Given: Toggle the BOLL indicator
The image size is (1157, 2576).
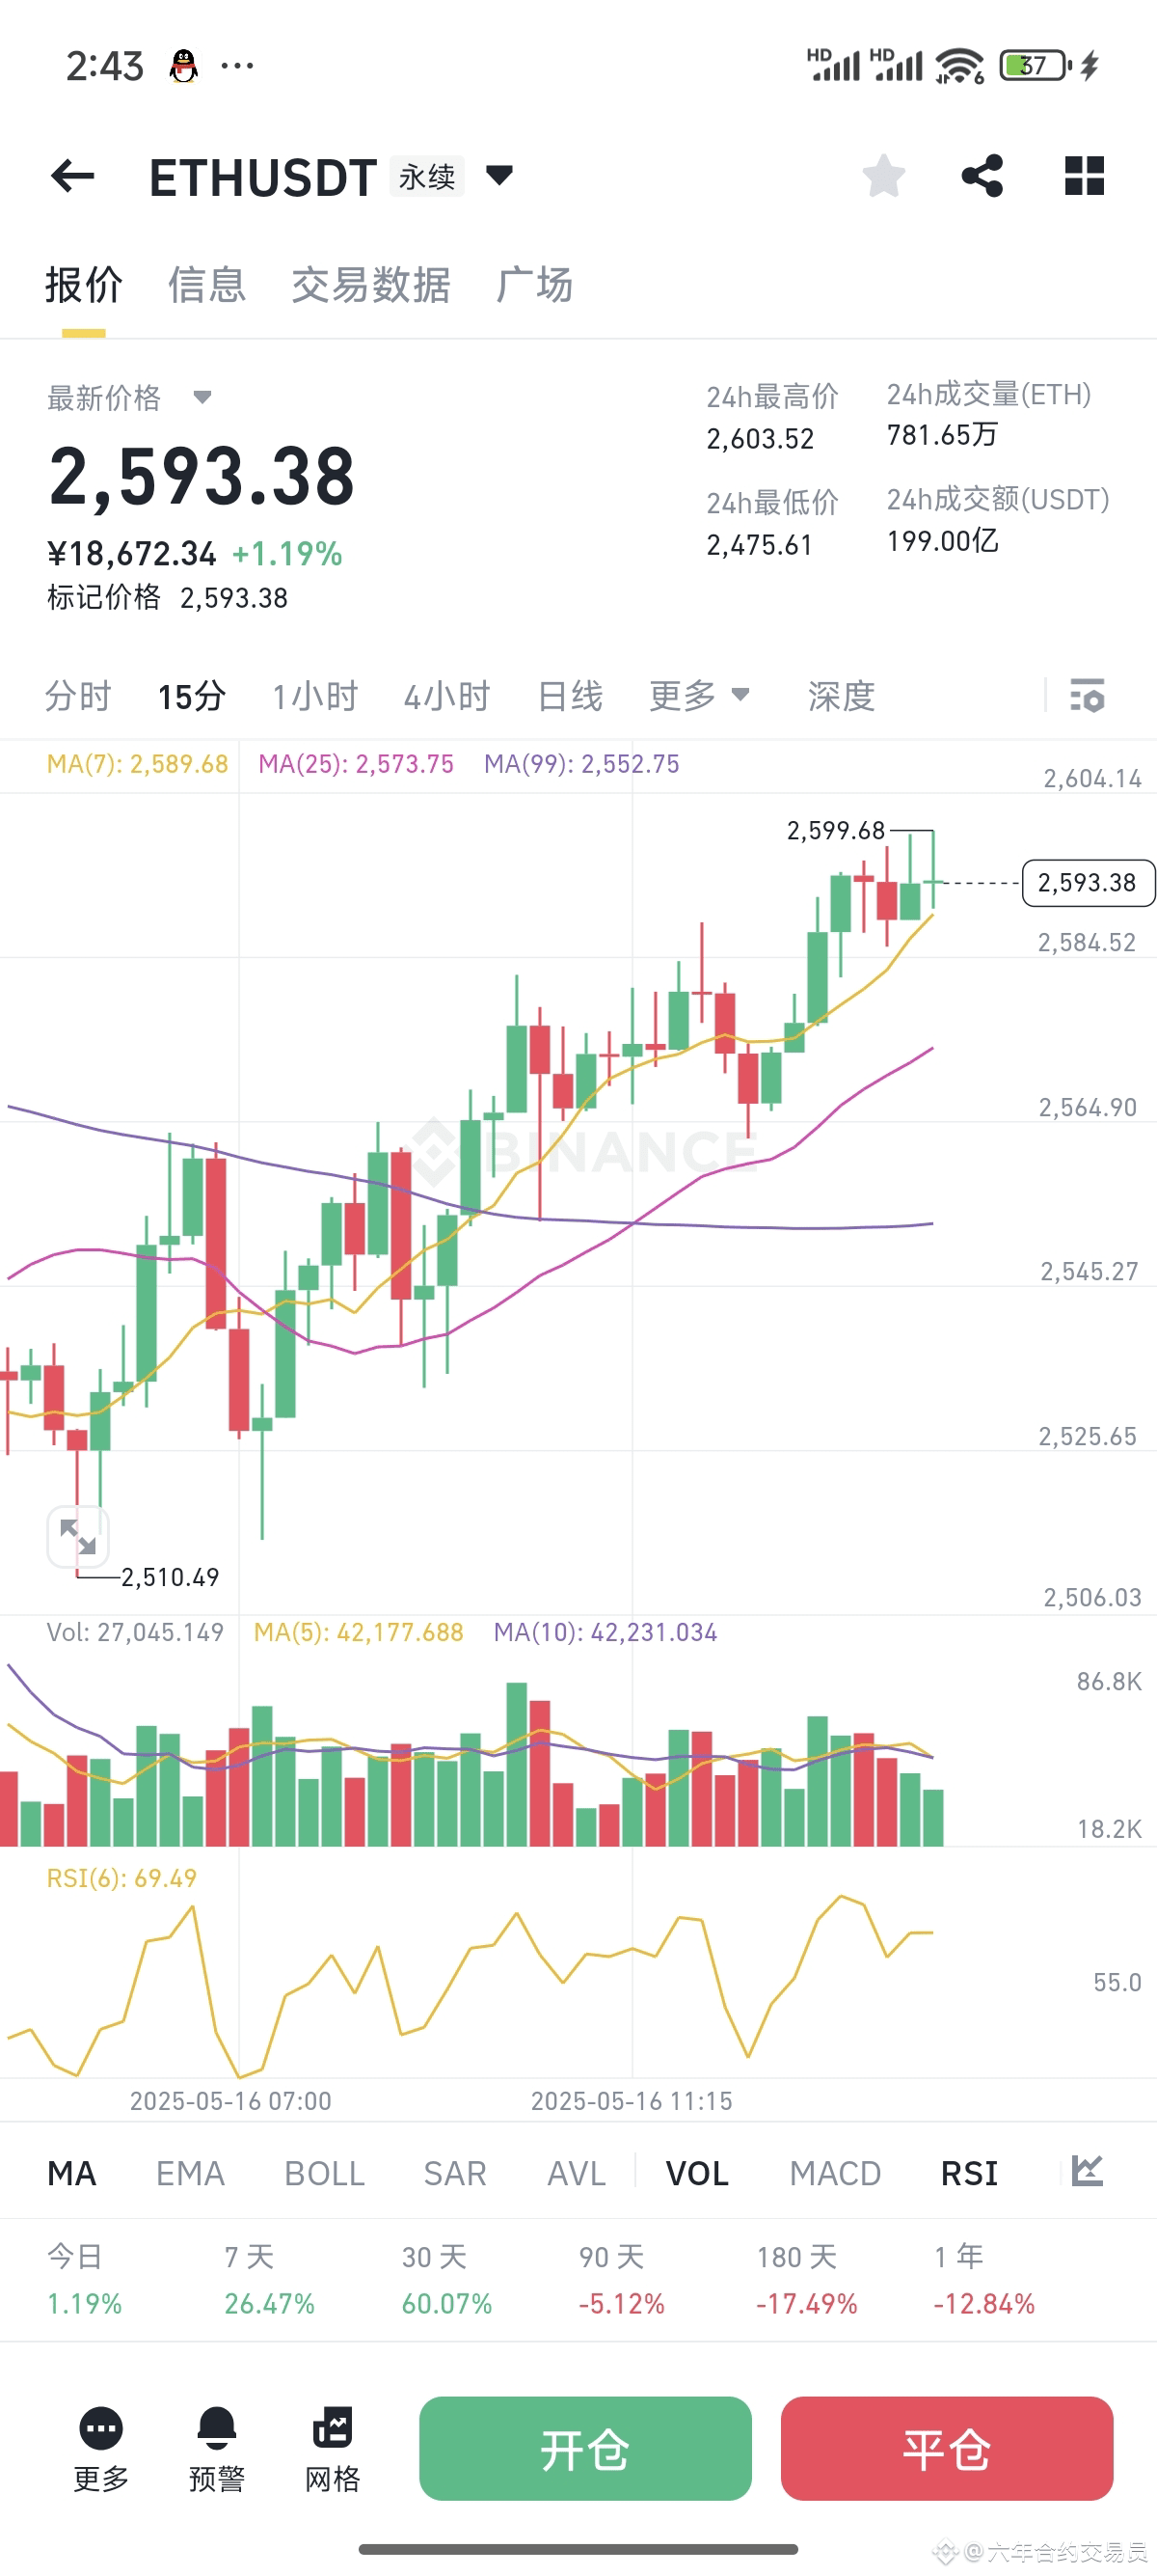Looking at the screenshot, I should 322,2173.
